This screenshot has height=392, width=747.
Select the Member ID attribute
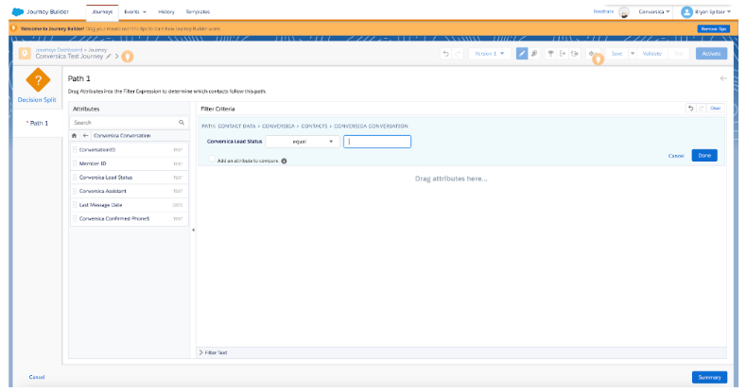(x=130, y=163)
